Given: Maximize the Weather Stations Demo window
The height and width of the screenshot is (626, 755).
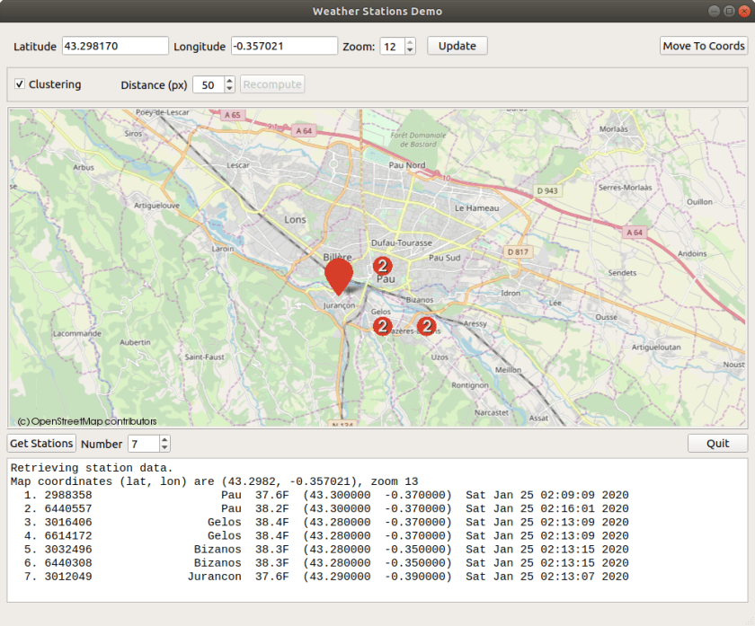Looking at the screenshot, I should 729,11.
